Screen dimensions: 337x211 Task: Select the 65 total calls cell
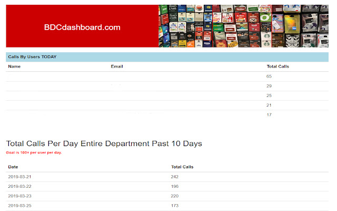coord(269,76)
